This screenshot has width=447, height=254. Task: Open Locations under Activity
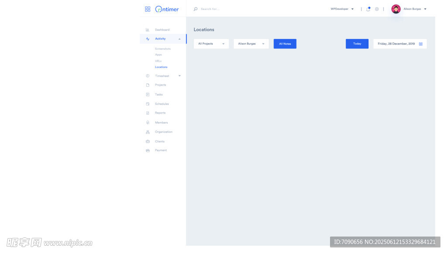point(161,67)
